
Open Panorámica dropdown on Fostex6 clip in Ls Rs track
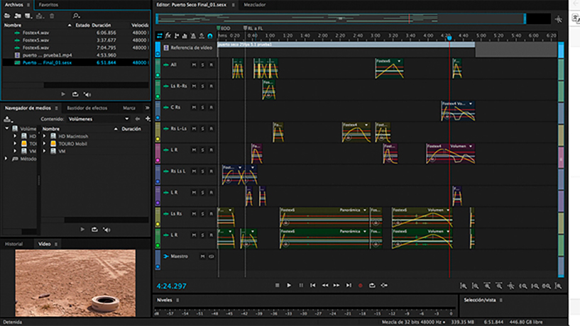[x=365, y=210]
